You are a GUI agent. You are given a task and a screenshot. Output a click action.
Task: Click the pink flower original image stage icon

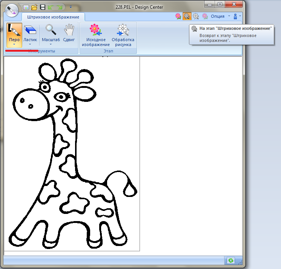(178, 16)
